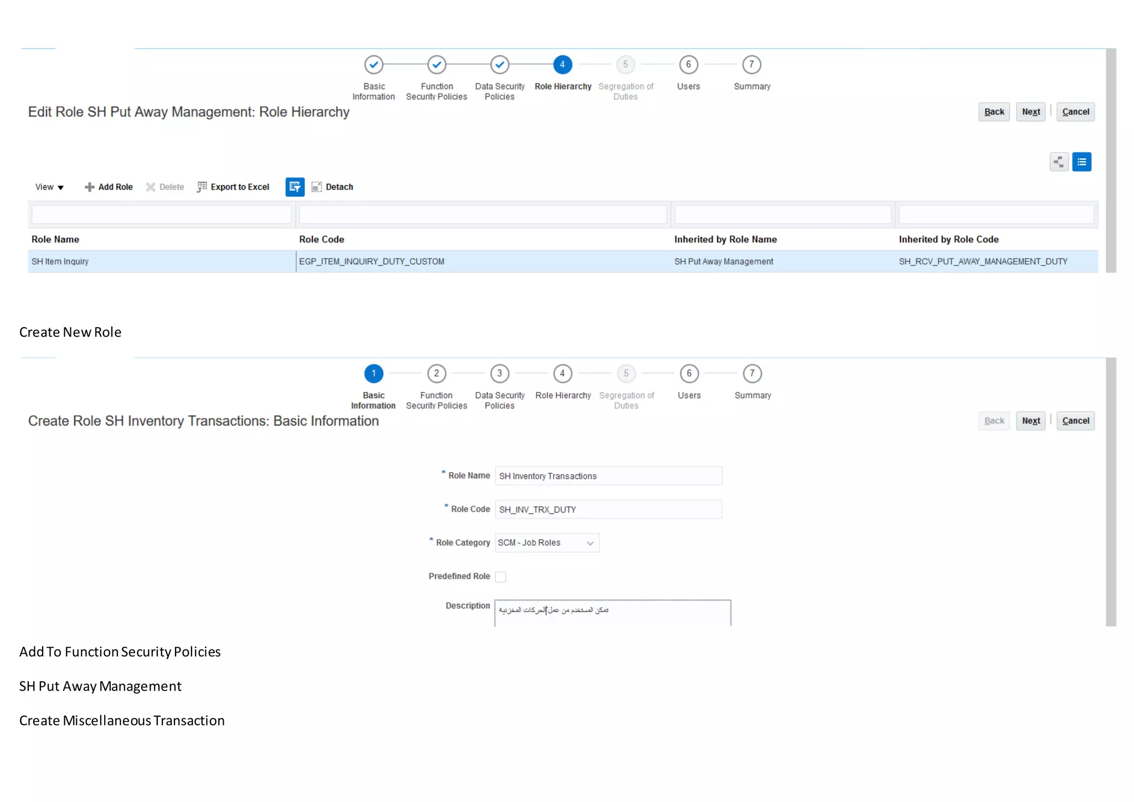Select Role Hierarchy label in Create Role train
The width and height of the screenshot is (1134, 802).
pyautogui.click(x=563, y=395)
